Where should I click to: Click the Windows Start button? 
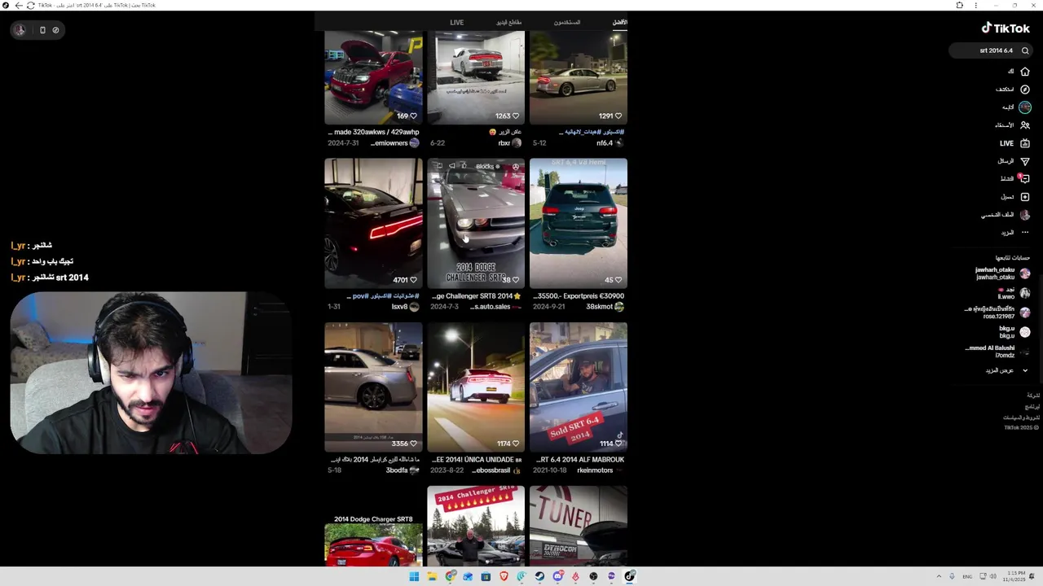[414, 576]
